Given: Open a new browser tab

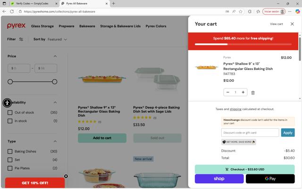Looking at the screenshot, I should [113, 3].
